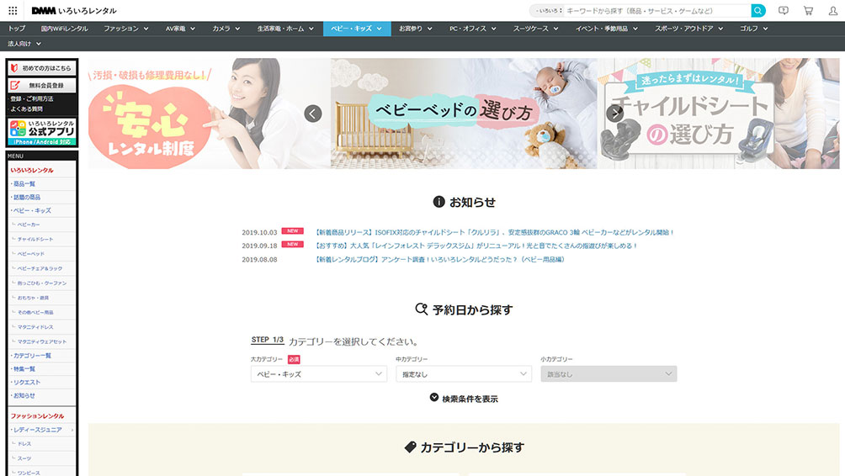Click 登録・ご利用方法 in sidebar
The image size is (845, 476).
coord(31,99)
